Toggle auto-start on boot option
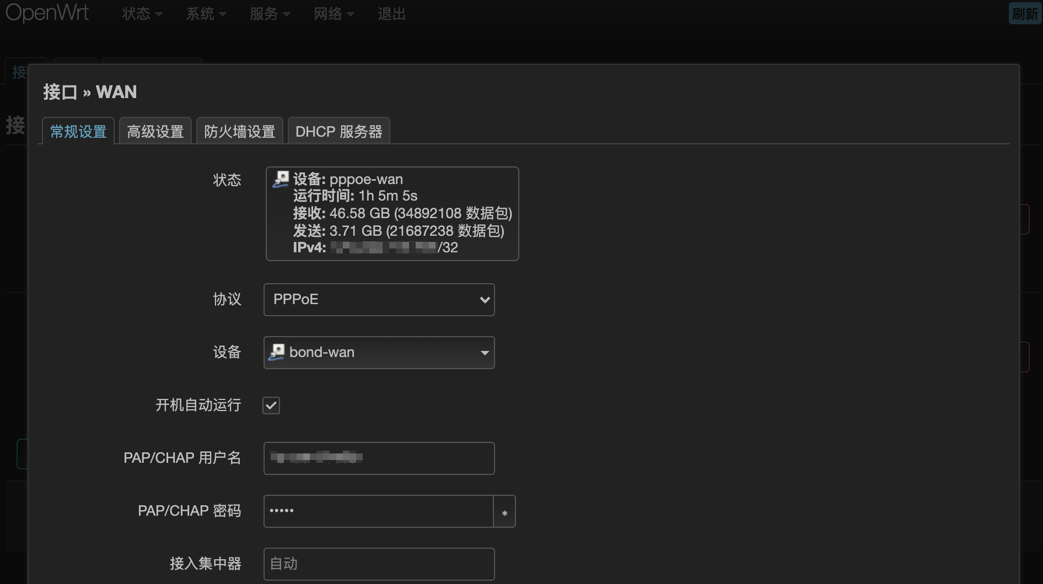This screenshot has height=584, width=1043. click(x=271, y=405)
